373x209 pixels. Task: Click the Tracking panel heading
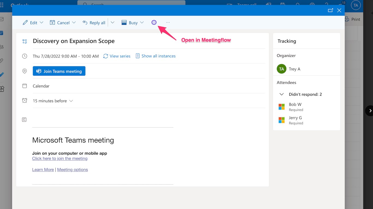(x=287, y=41)
